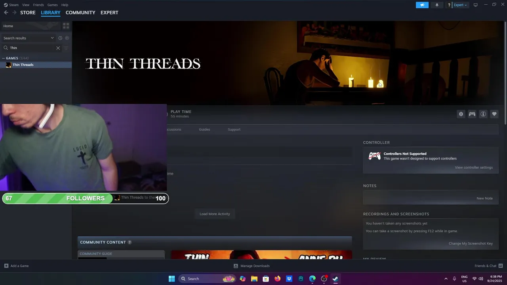Open the EXPERT profile section
The width and height of the screenshot is (507, 285).
pyautogui.click(x=109, y=13)
